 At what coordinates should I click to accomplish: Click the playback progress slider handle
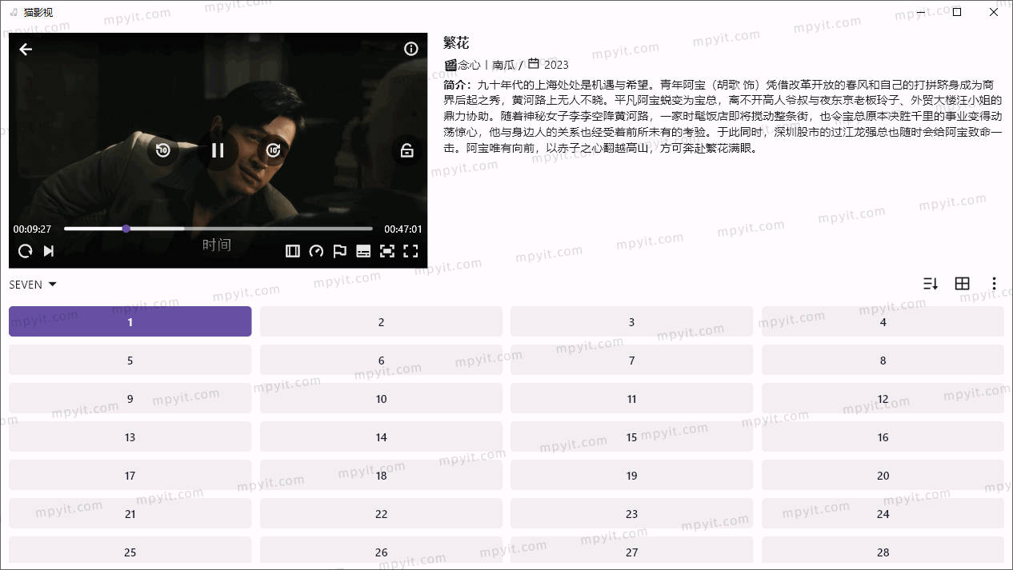[126, 229]
